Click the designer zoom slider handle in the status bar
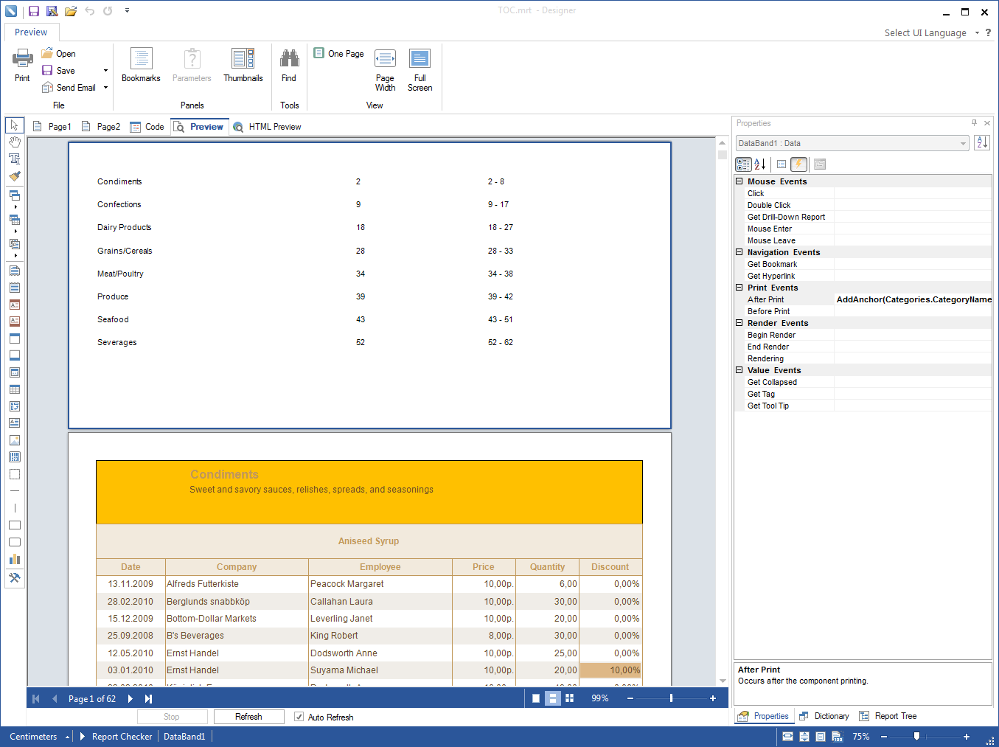 click(916, 737)
